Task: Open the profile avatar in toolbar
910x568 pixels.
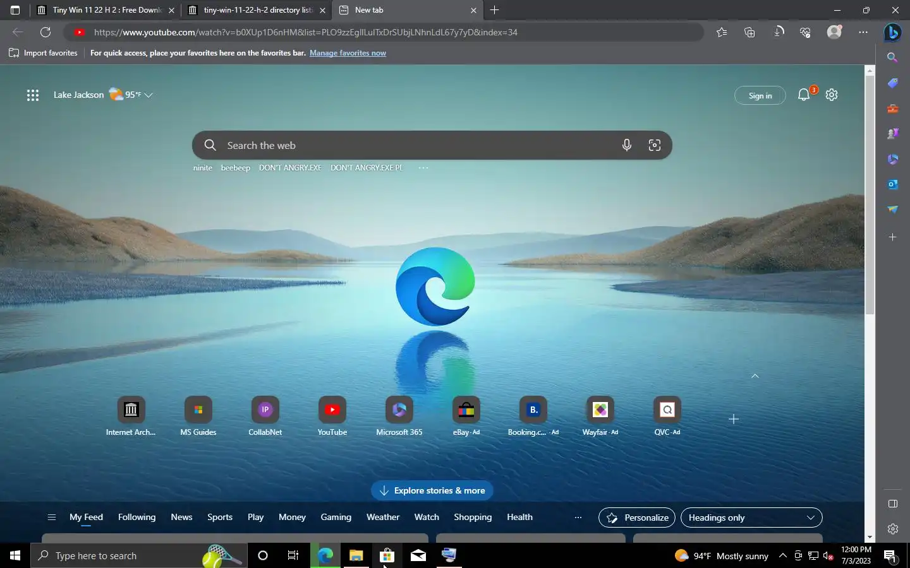Action: click(834, 32)
